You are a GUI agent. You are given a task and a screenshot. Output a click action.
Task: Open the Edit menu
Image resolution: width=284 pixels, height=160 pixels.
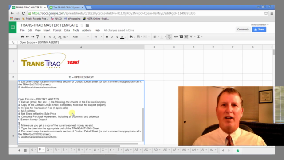click(30, 30)
